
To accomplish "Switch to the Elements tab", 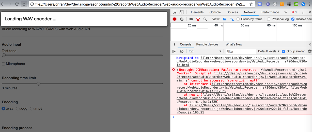I will coord(197,12).
